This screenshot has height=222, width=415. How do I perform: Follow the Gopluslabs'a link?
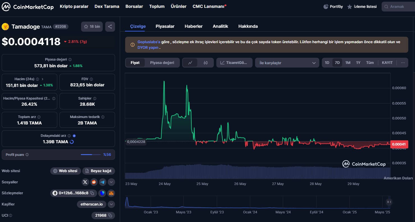pos(149,42)
